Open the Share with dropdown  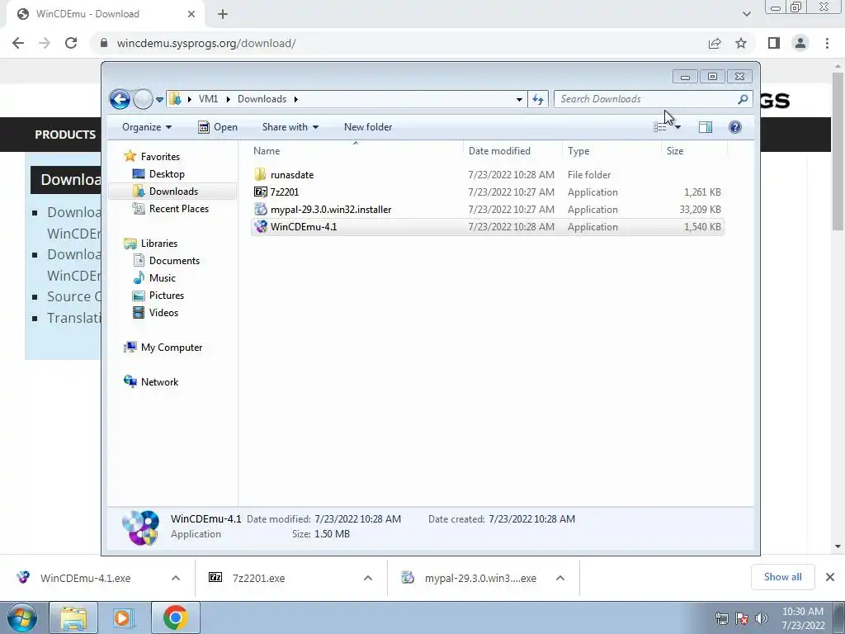point(290,127)
